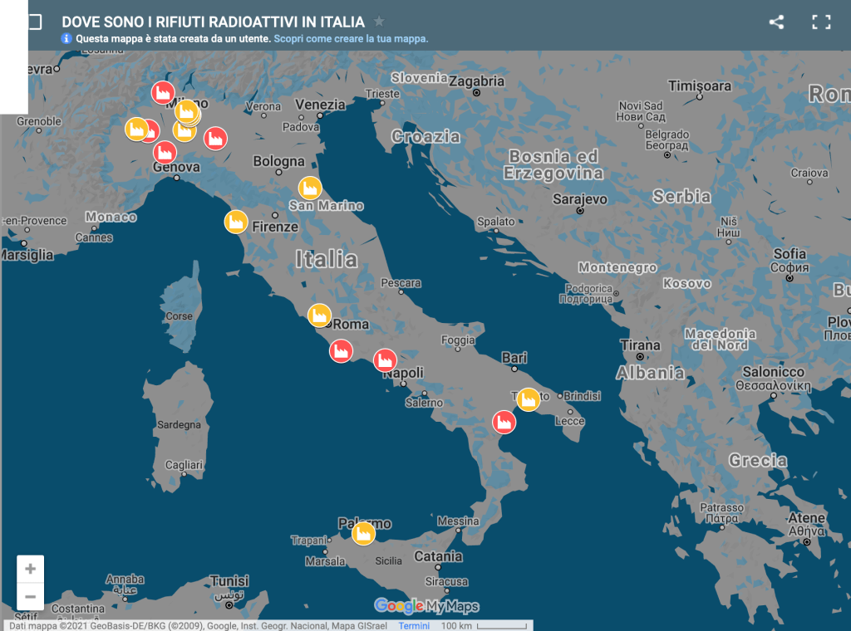
Task: Open the map in fullscreen view
Action: tap(821, 22)
